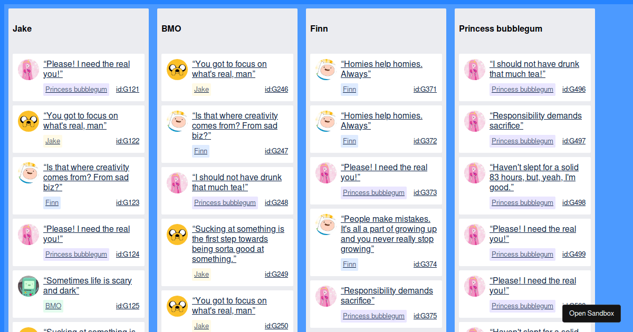This screenshot has width=633, height=332.
Task: Click Finn's avatar on quote id:G371
Action: coord(326,69)
